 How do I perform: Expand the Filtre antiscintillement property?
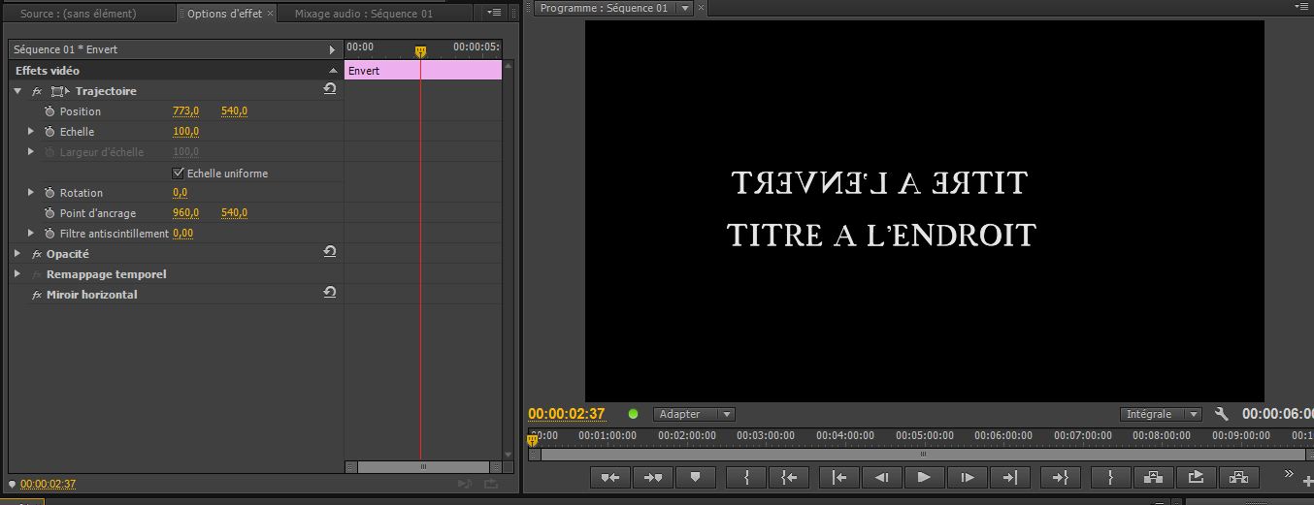tap(31, 234)
